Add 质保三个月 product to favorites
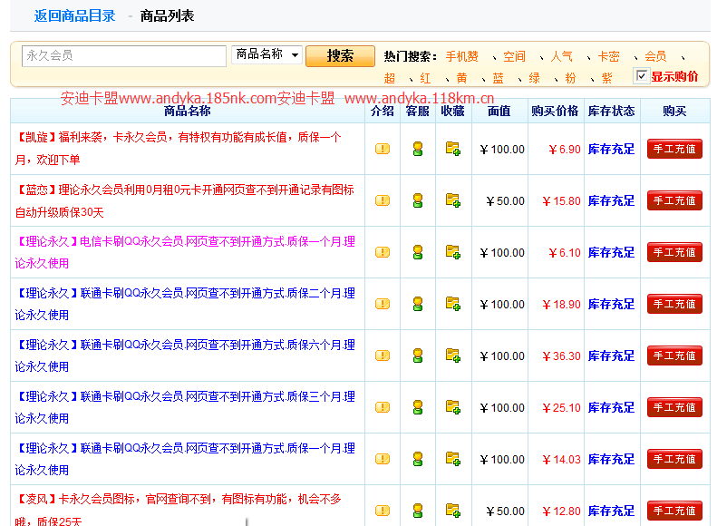717x526 pixels. 452,407
